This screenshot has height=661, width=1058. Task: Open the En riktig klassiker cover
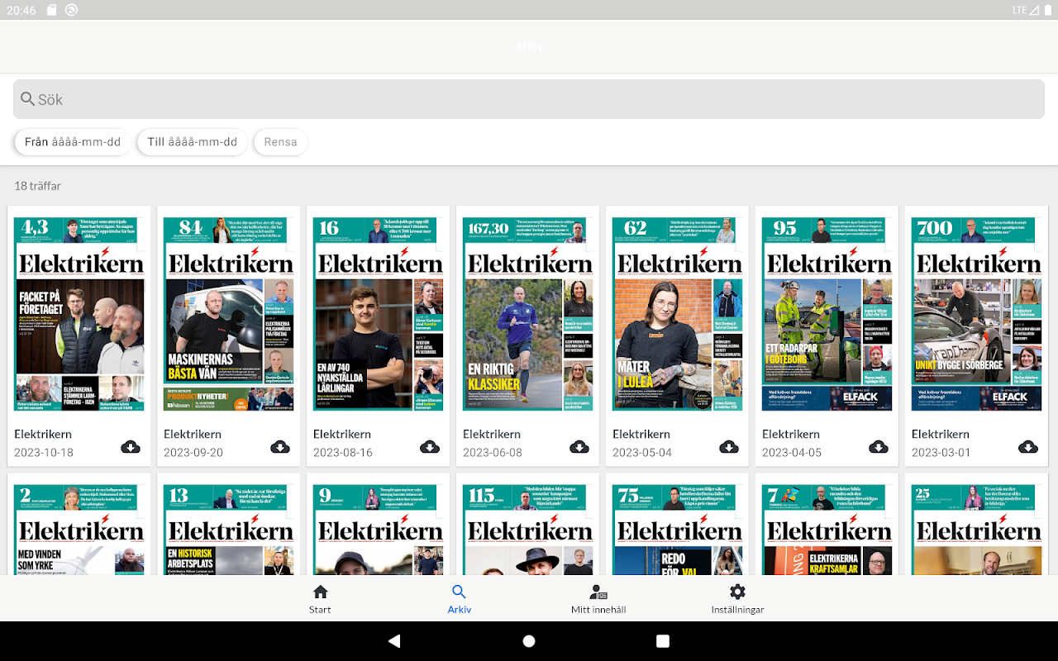click(528, 314)
